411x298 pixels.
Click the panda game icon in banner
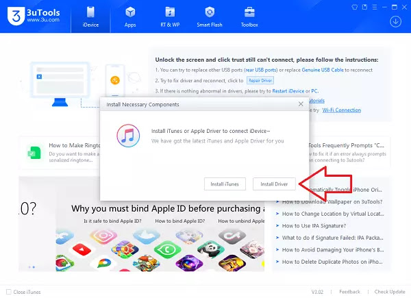pos(210,250)
